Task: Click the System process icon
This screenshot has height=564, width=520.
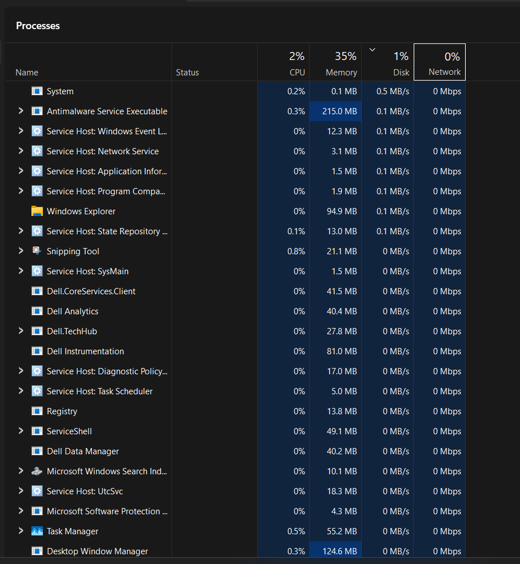Action: pos(37,91)
